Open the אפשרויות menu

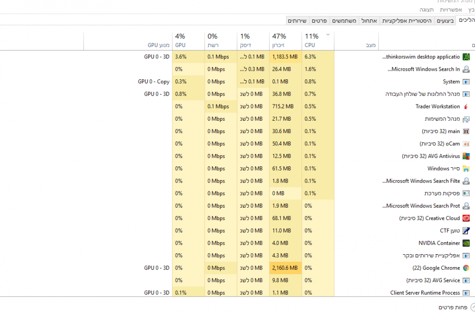[451, 10]
